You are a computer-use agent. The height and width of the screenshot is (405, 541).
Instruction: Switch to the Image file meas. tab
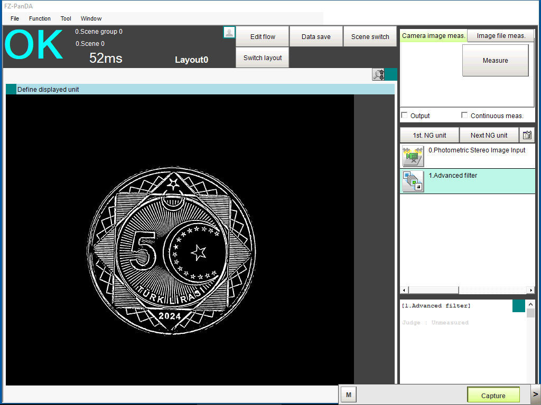pyautogui.click(x=501, y=36)
